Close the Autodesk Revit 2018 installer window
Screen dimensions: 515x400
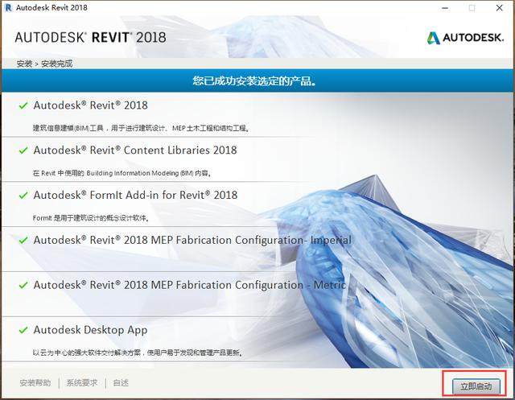click(499, 8)
